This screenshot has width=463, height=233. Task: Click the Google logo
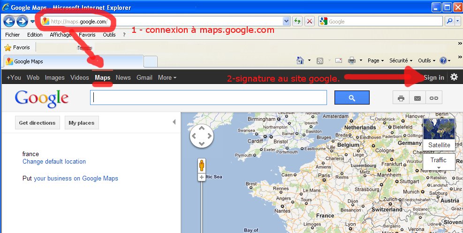point(42,98)
